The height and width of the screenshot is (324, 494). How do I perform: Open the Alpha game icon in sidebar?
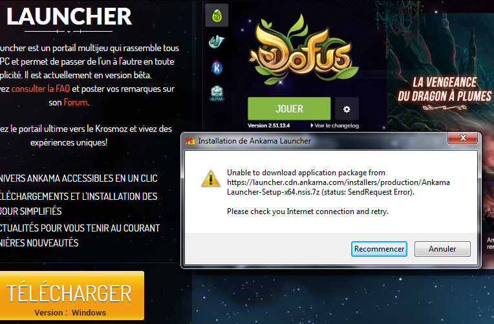[217, 93]
